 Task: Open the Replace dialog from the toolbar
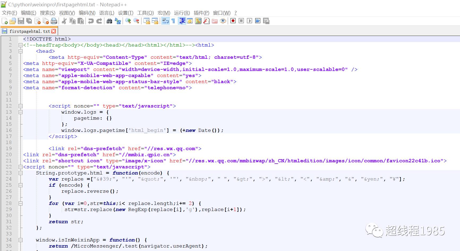(118, 21)
